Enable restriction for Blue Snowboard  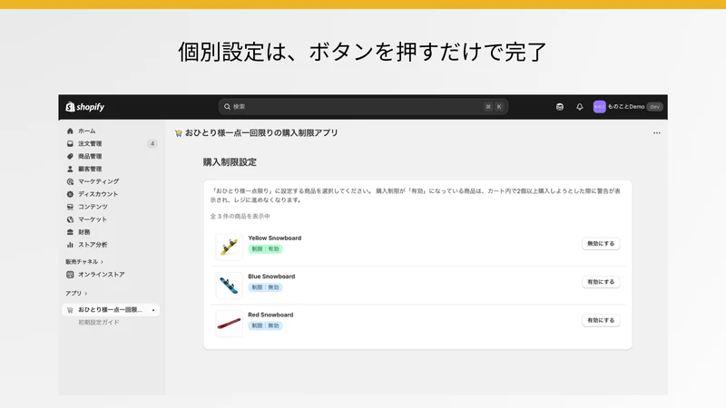pyautogui.click(x=601, y=282)
